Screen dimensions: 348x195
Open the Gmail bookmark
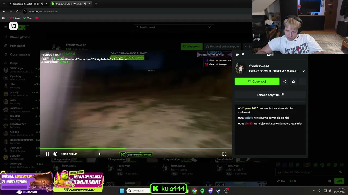[x=15, y=18]
